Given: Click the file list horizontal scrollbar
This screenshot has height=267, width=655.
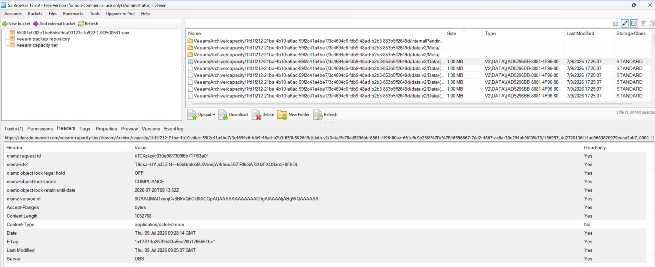Looking at the screenshot, I should pos(412,103).
